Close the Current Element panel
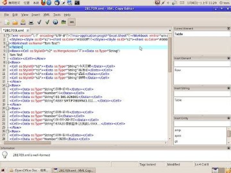Image resolution: width=231 pixels, height=173 pixels. tap(228, 29)
